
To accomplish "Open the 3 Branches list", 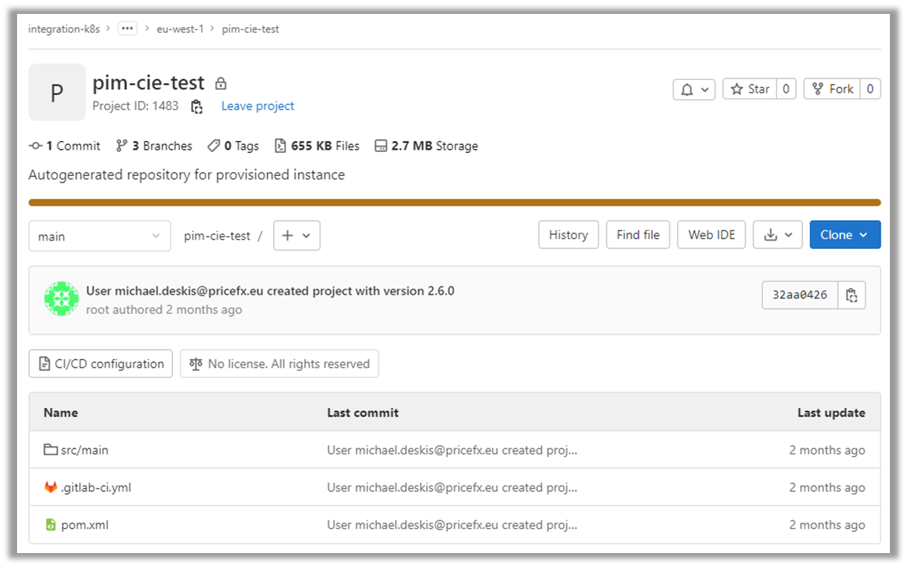I will [154, 146].
